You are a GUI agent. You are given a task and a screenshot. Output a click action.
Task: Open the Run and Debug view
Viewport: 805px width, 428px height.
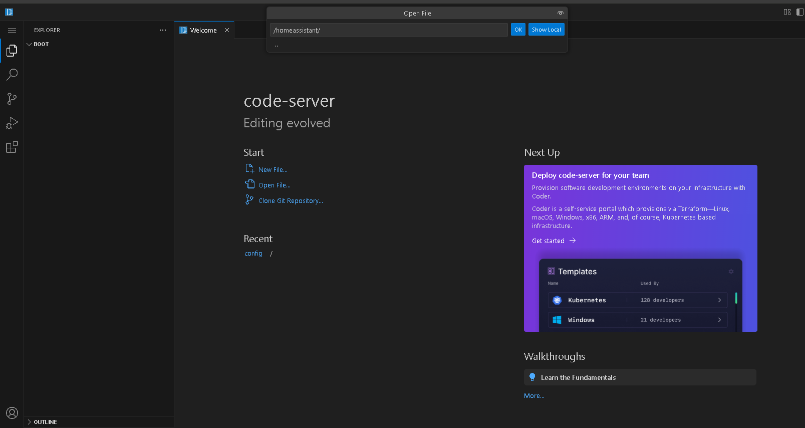tap(12, 123)
